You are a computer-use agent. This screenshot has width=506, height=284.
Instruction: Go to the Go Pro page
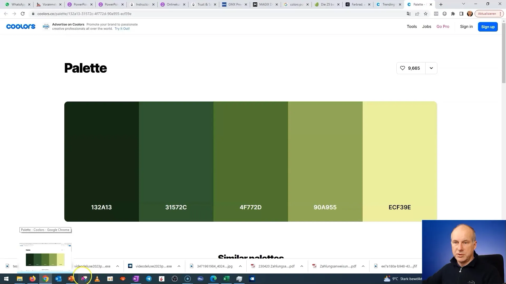click(443, 27)
